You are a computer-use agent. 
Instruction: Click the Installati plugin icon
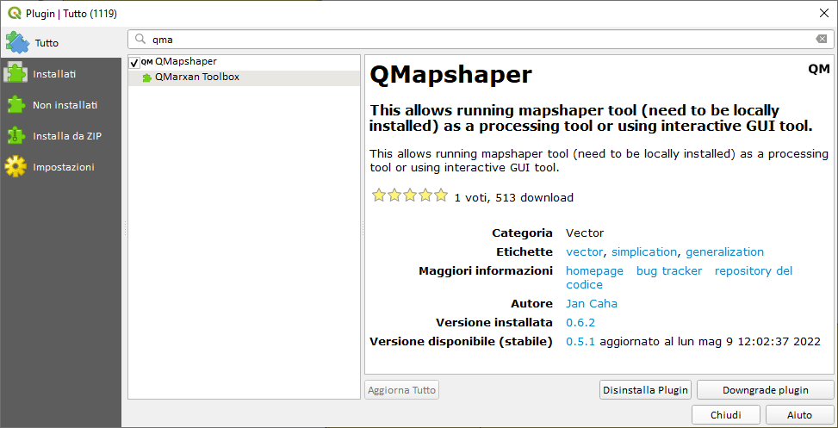16,74
